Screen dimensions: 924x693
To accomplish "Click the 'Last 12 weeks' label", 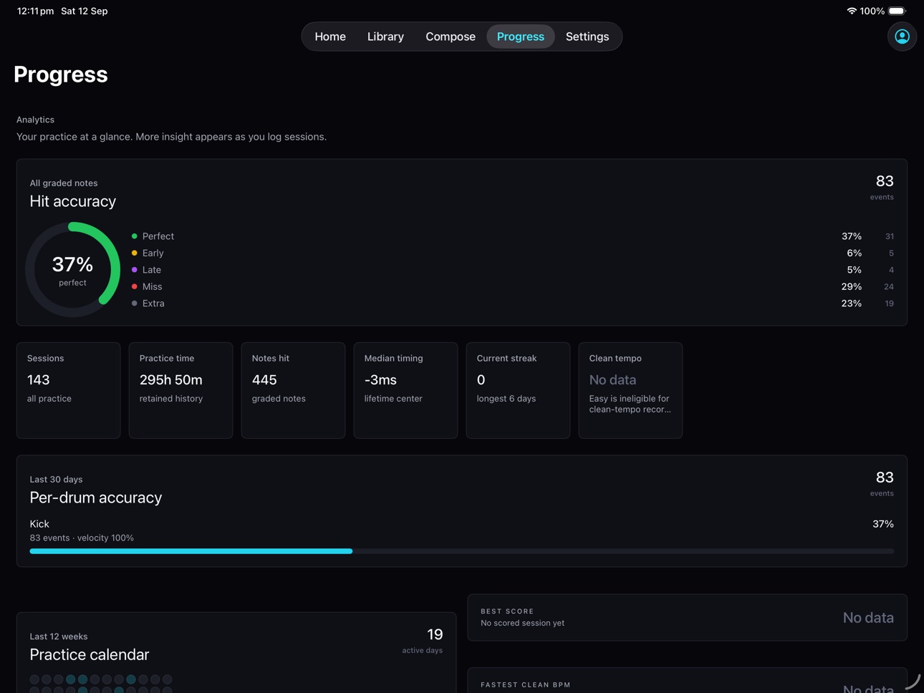I will point(59,636).
